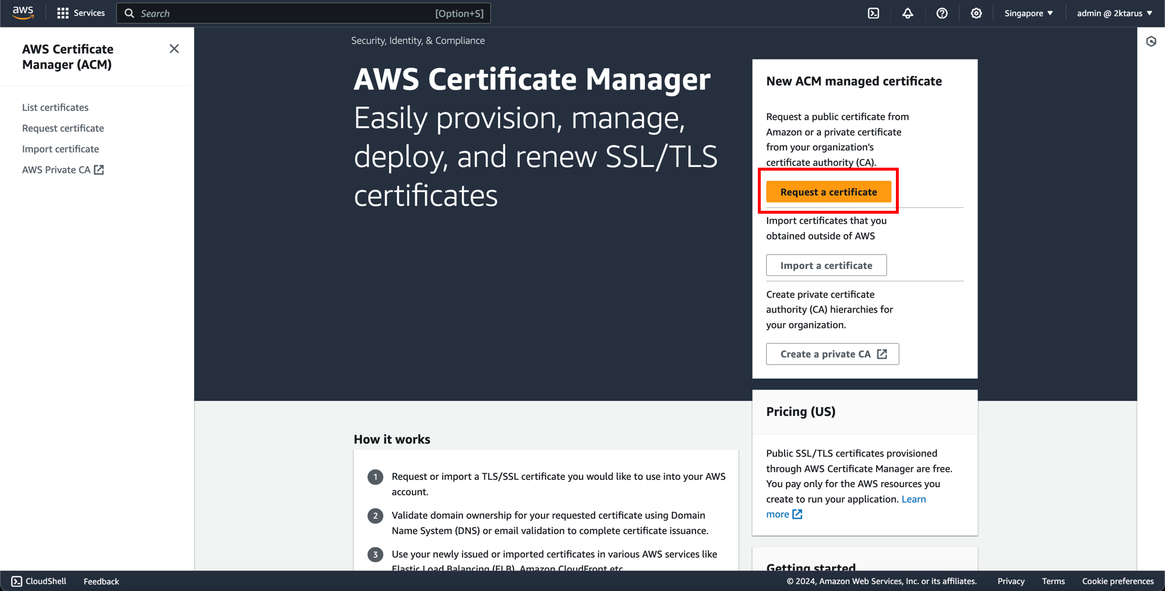The height and width of the screenshot is (591, 1165).
Task: Close the ACM side navigation panel
Action: tap(174, 49)
